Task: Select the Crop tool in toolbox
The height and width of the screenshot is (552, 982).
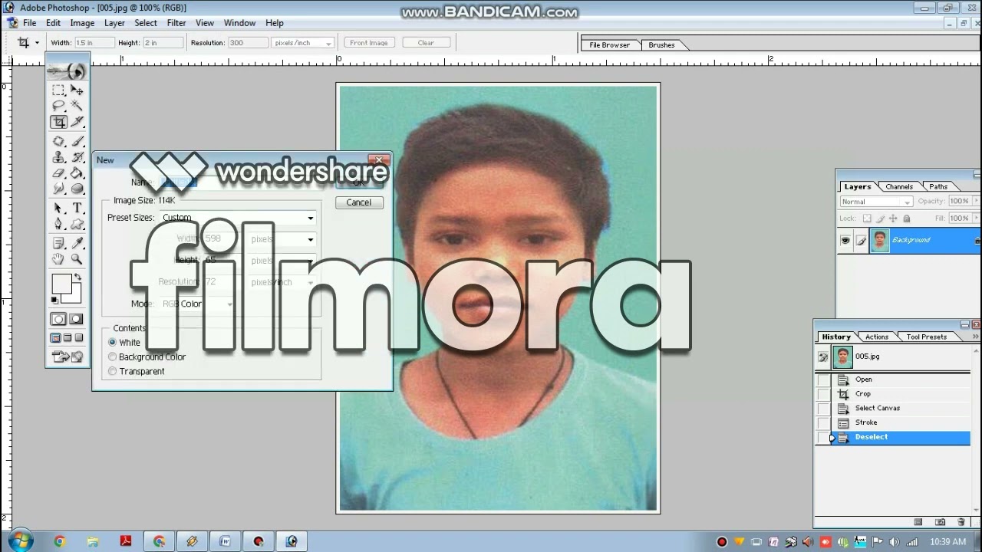Action: (x=58, y=122)
